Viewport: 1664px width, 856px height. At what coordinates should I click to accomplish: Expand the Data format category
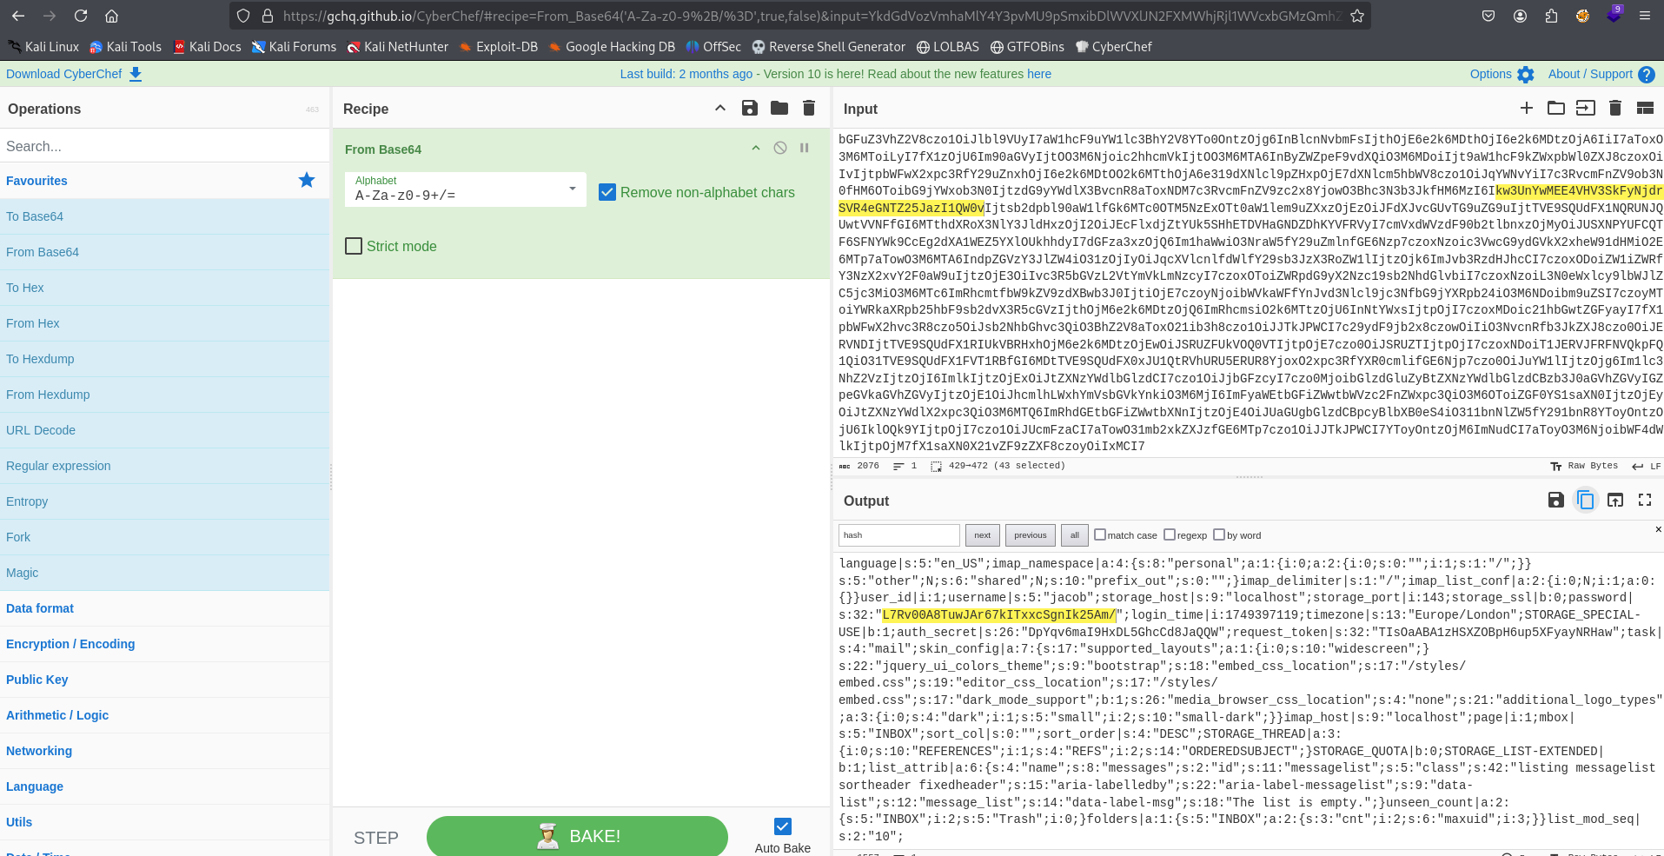[x=40, y=608]
